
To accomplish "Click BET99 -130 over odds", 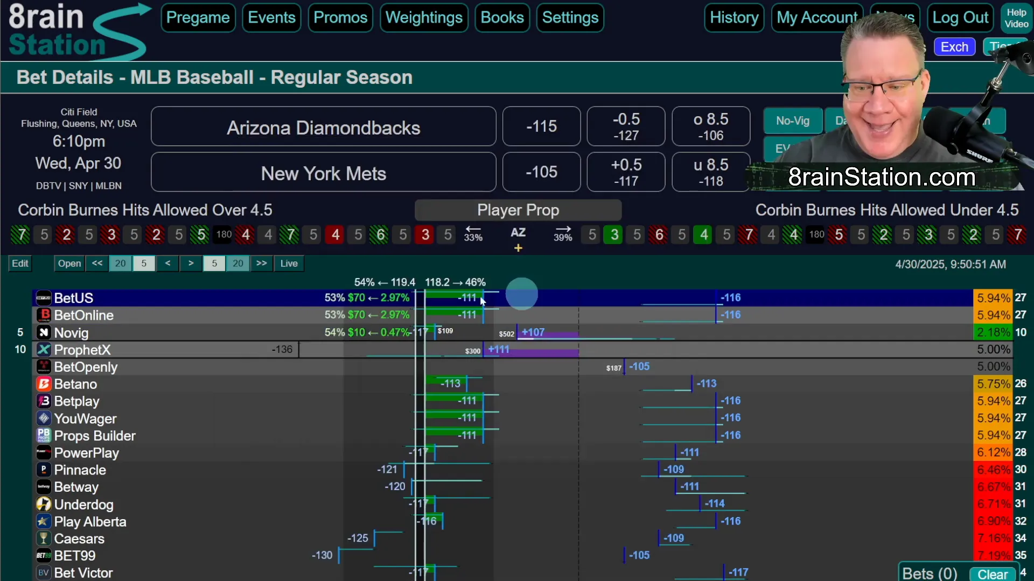I will coord(322,555).
